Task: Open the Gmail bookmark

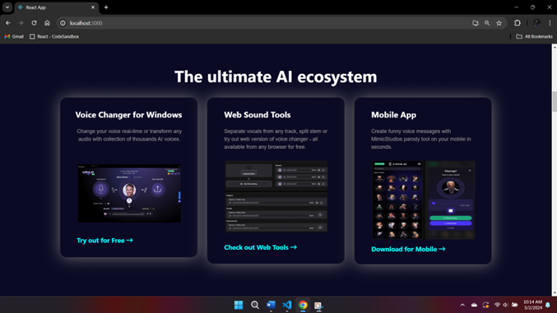Action: point(14,36)
